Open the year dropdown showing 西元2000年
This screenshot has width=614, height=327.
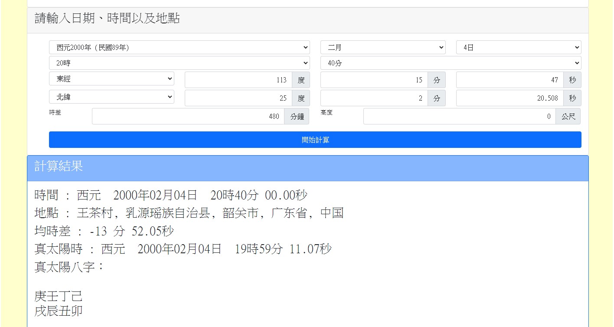(x=179, y=48)
